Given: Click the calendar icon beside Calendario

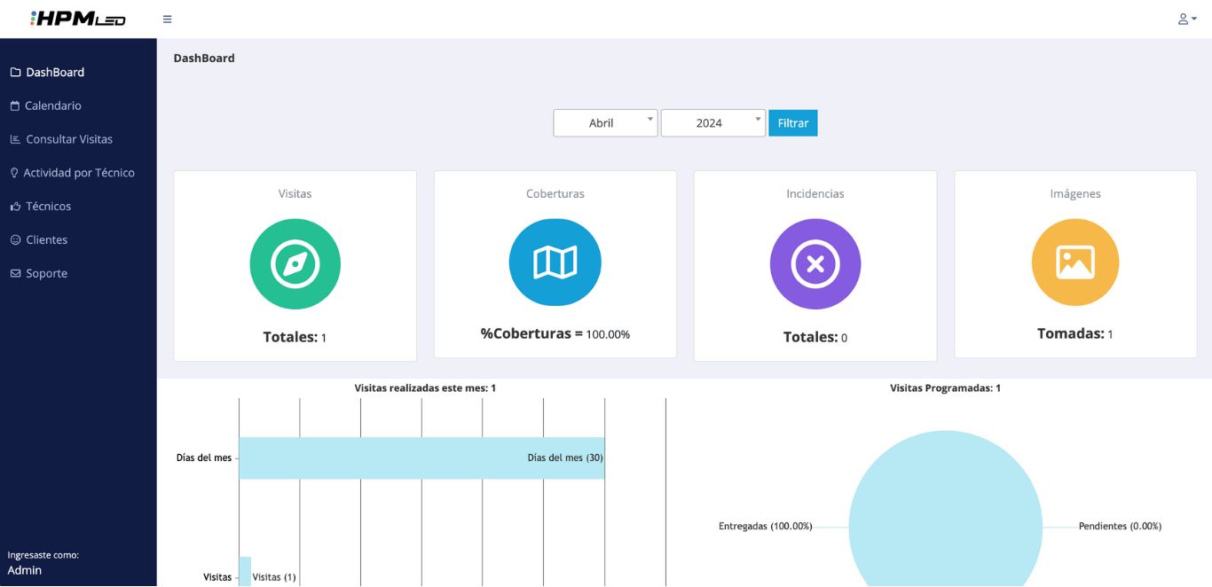Looking at the screenshot, I should (x=14, y=106).
